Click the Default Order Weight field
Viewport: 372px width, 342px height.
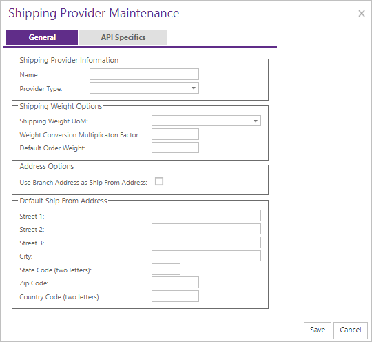(x=176, y=148)
